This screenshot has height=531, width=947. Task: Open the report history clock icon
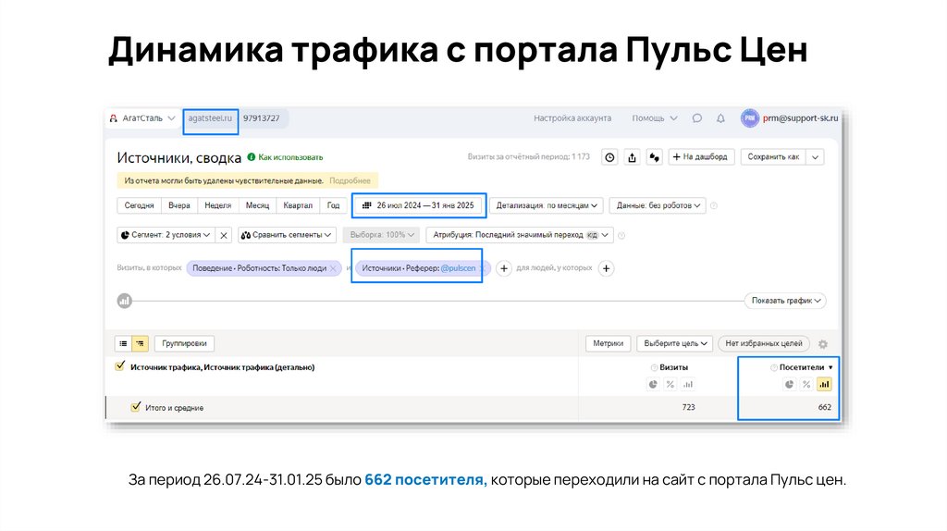[x=610, y=157]
